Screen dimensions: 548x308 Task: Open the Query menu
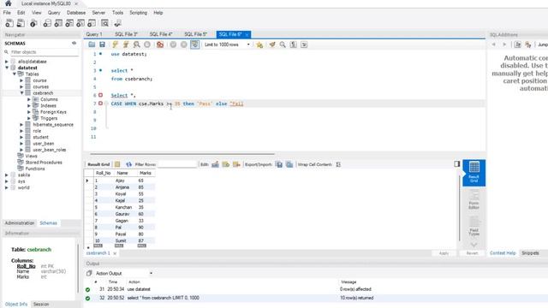[54, 13]
